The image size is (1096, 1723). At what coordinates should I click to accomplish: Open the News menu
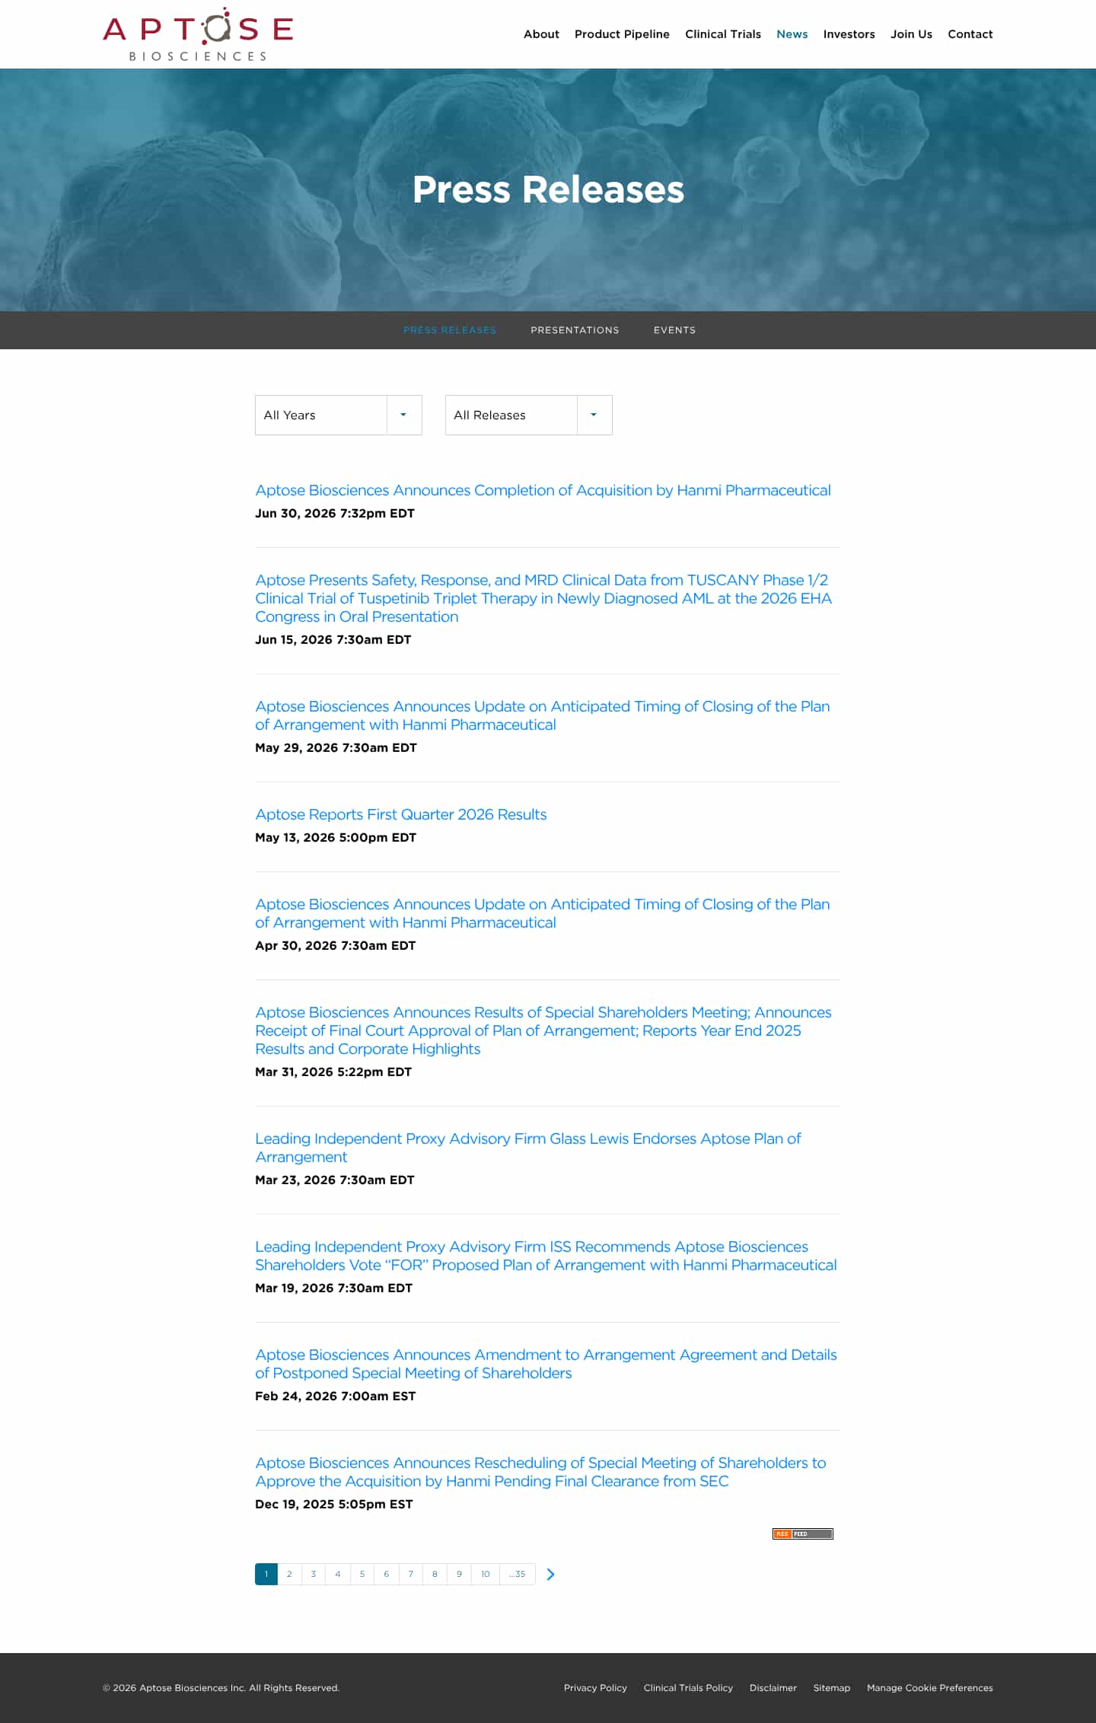click(792, 34)
